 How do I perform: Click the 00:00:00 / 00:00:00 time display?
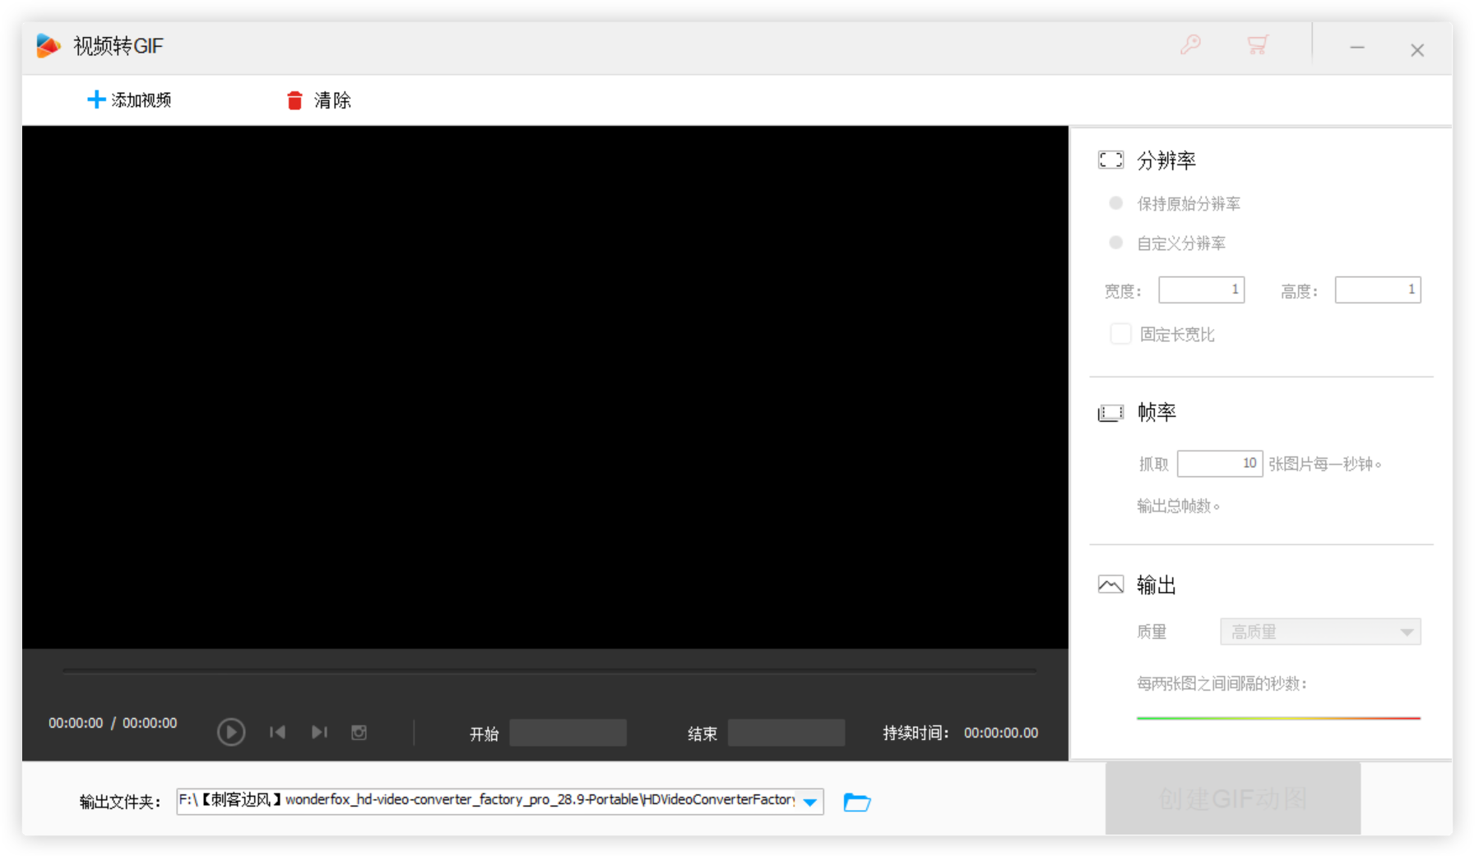click(113, 723)
